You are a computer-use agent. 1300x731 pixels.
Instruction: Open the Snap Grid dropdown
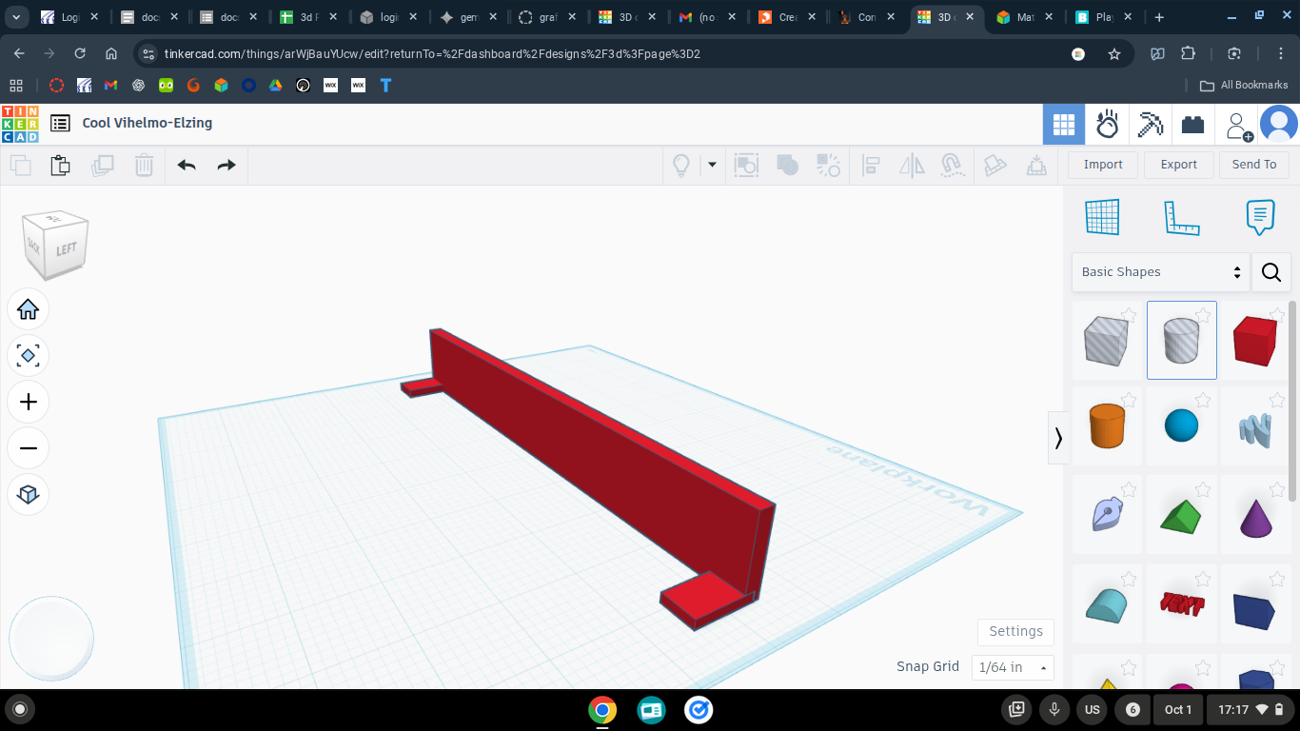point(1013,667)
